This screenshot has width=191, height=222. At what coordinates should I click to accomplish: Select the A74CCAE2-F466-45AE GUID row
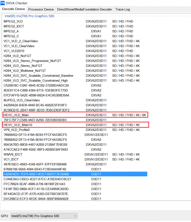coord(75,150)
